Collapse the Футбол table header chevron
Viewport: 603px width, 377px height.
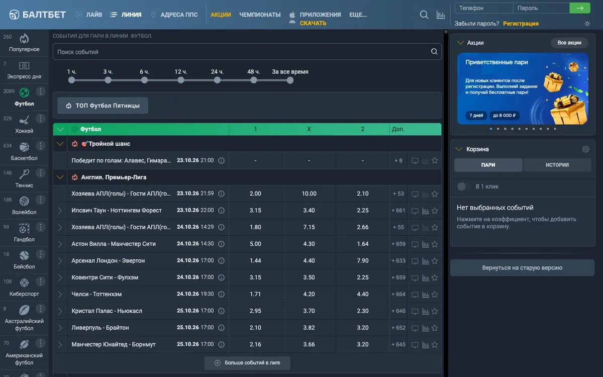60,129
